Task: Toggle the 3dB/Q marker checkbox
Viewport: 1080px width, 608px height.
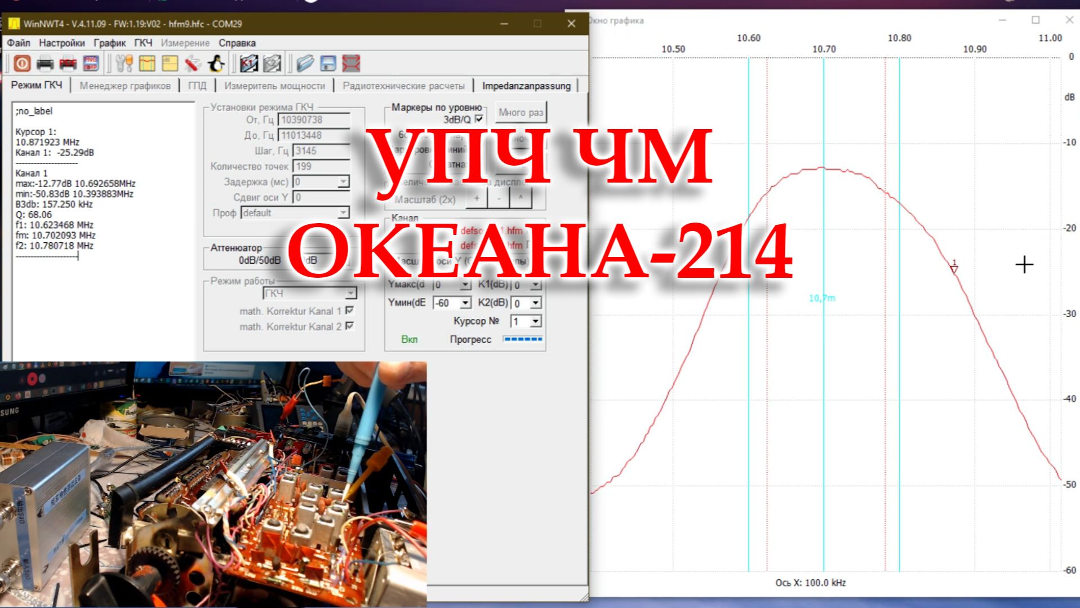Action: (x=479, y=119)
